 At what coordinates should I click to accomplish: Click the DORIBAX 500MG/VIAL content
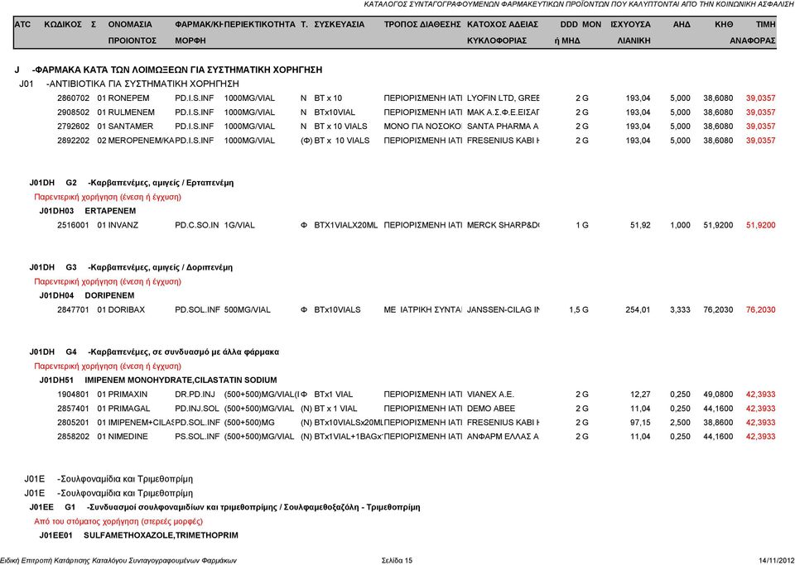[248, 310]
